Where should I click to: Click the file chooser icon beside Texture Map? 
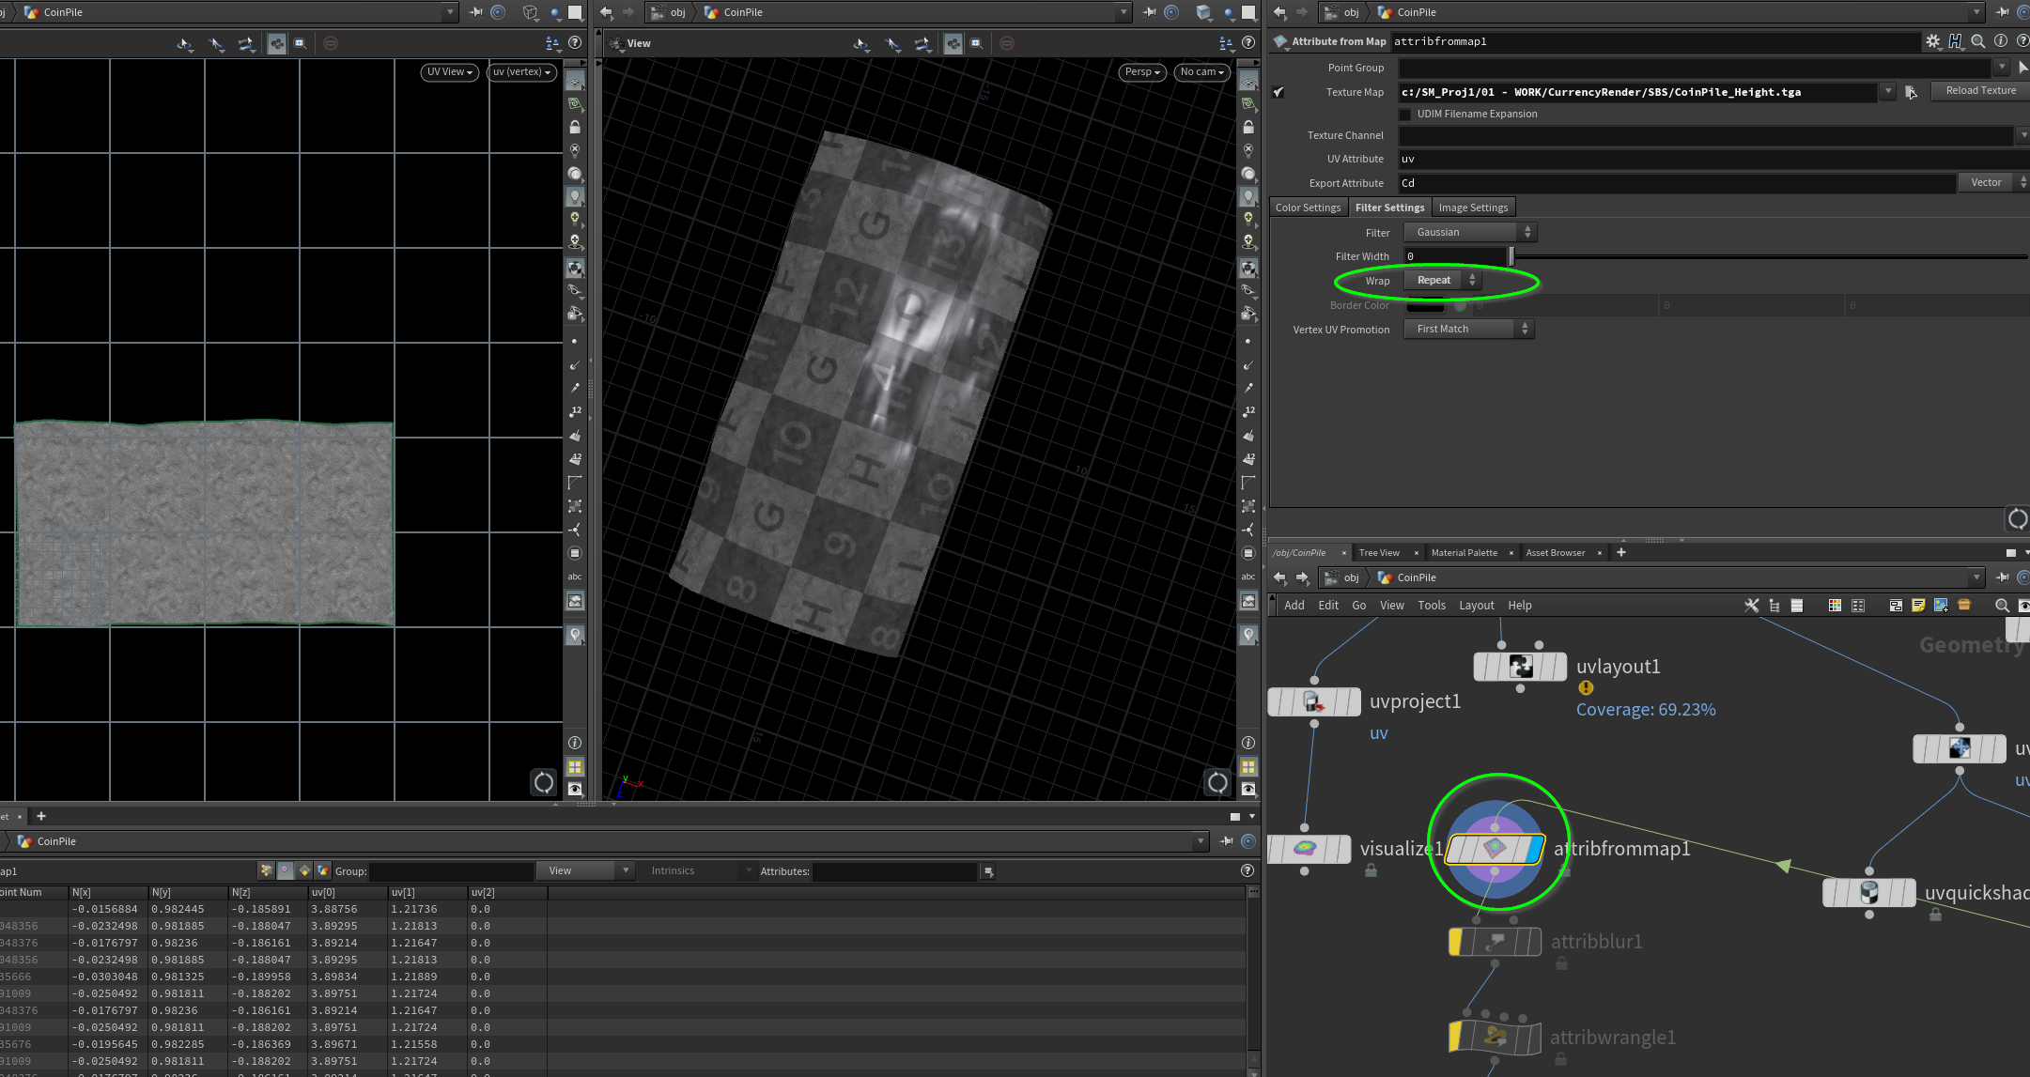pos(1911,92)
